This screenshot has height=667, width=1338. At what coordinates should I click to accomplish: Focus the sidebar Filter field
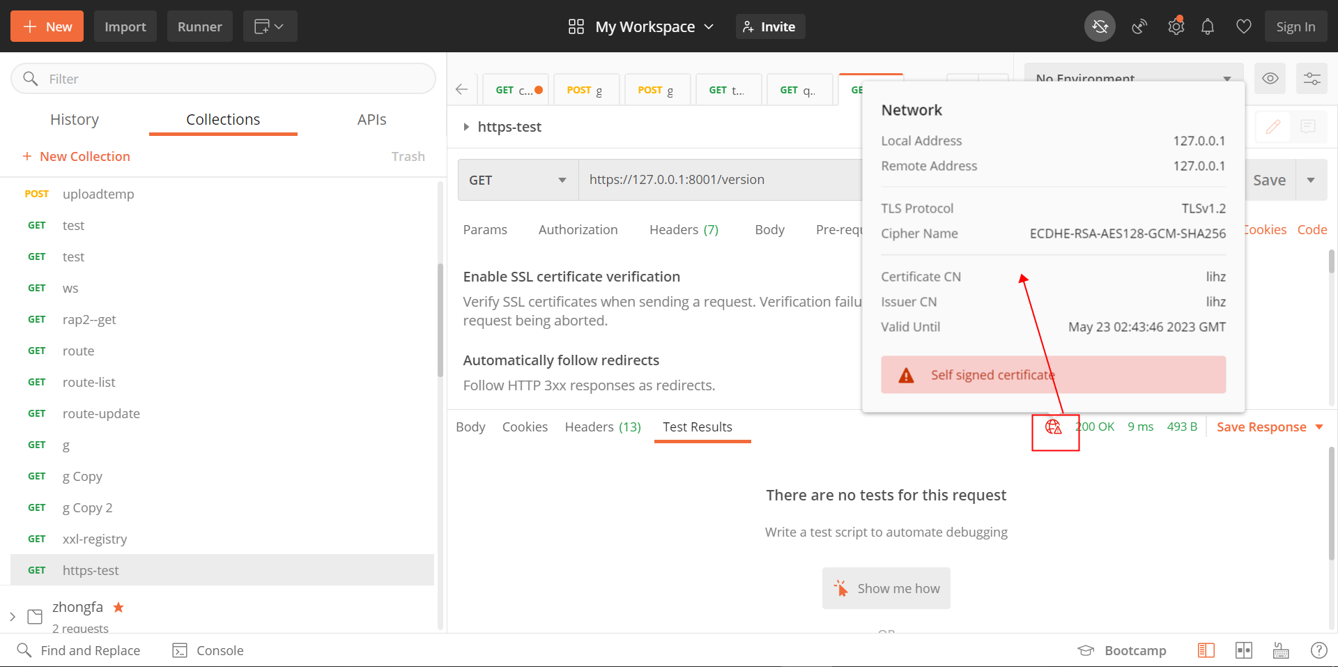pyautogui.click(x=223, y=79)
